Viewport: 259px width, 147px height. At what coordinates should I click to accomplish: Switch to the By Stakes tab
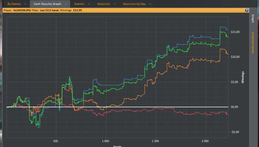pos(14,4)
